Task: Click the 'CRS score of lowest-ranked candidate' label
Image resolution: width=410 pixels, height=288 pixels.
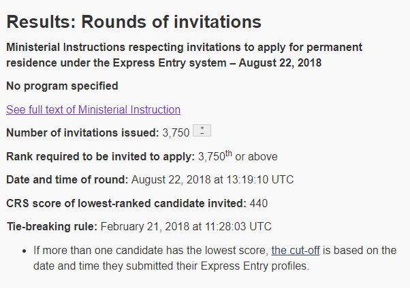Action: [126, 203]
